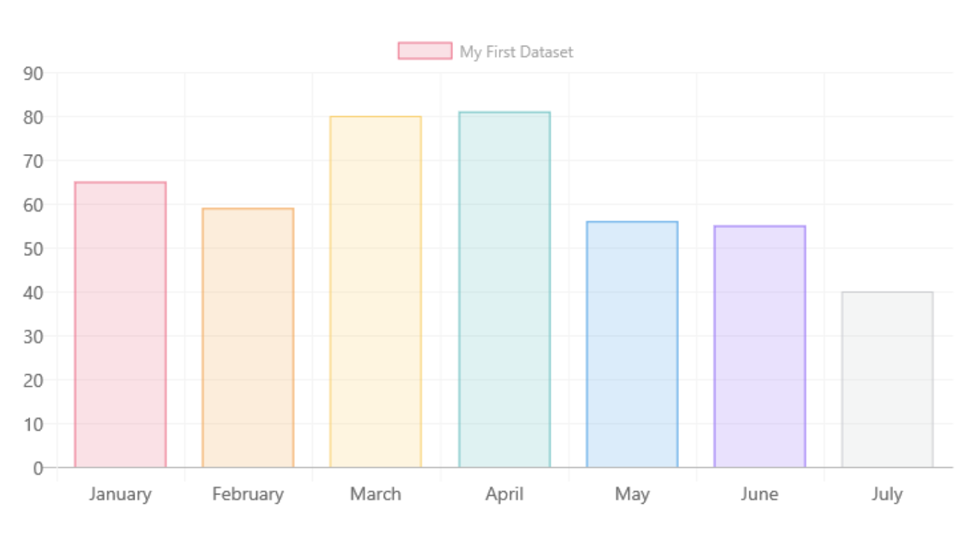This screenshot has width=979, height=536.
Task: Click the April x-axis label
Action: click(504, 494)
